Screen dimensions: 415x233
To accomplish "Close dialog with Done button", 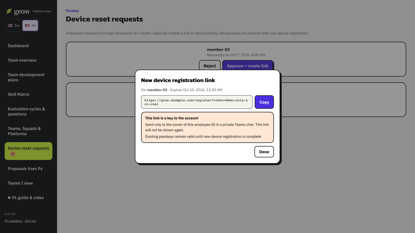I will pyautogui.click(x=264, y=152).
